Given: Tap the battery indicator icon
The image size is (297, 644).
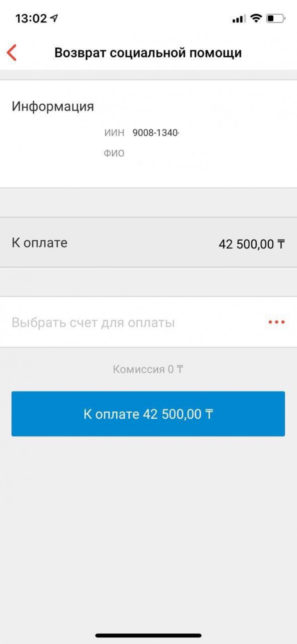Looking at the screenshot, I should (275, 18).
